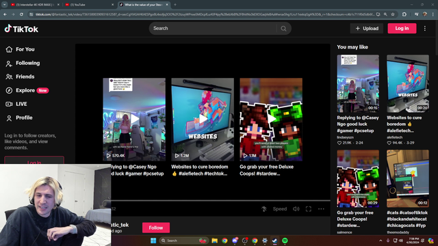Play the Deluxe Coops stardew suggested video
The height and width of the screenshot is (246, 438).
pyautogui.click(x=271, y=120)
